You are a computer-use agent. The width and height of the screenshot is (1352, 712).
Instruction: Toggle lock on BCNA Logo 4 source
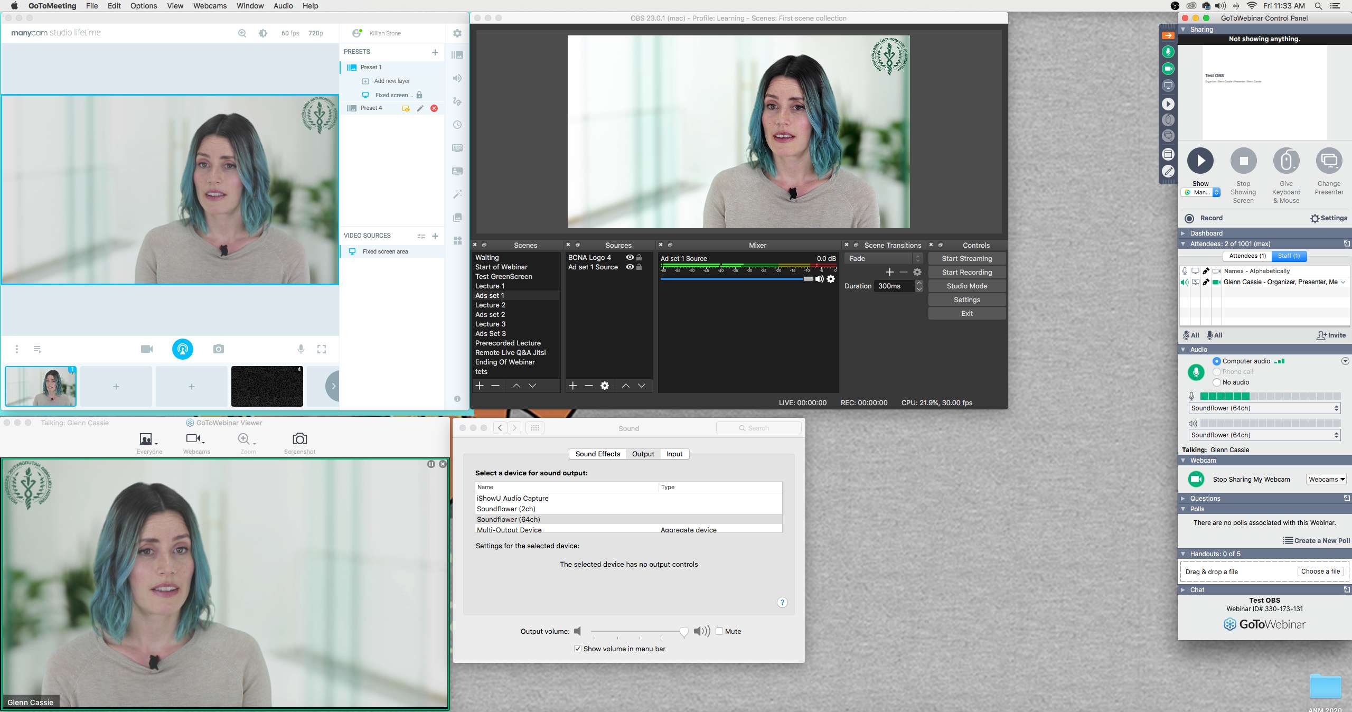(639, 257)
